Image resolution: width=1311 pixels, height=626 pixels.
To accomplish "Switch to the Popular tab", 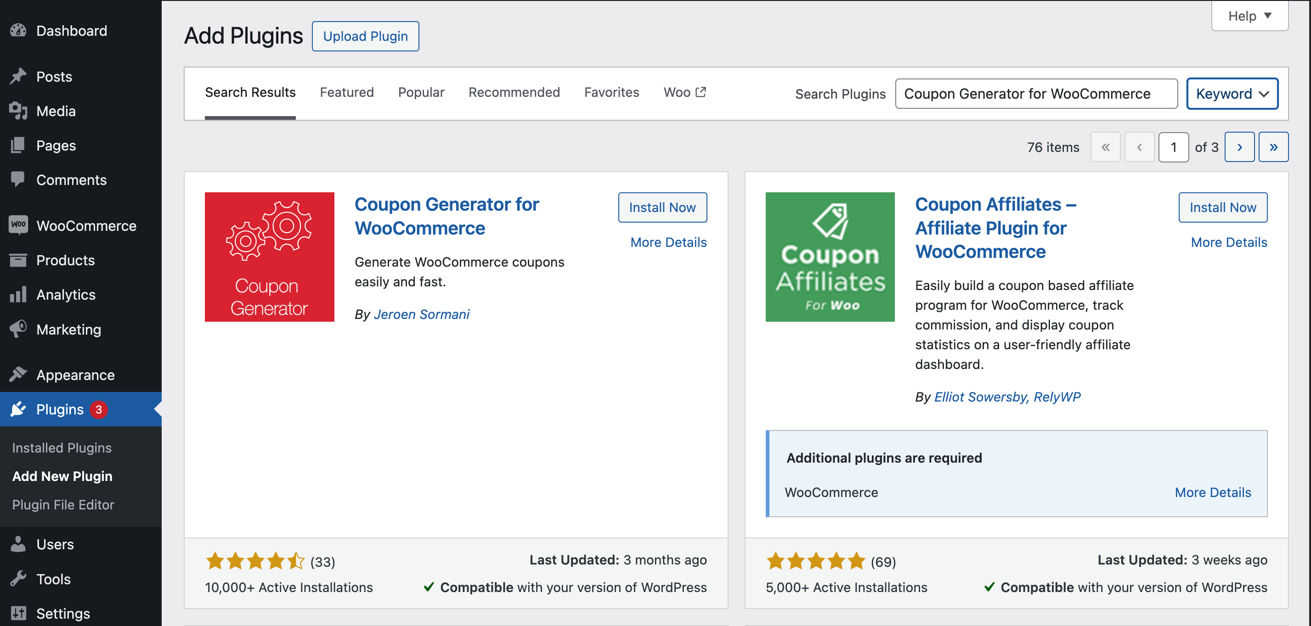I will pos(421,92).
